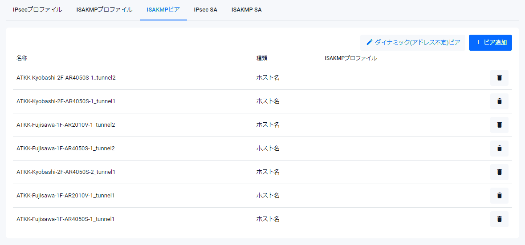Click ホスト名 in the ATKK-Kyobashi-2F-AR4050S-2_tunnel1 row
The image size is (525, 245).
click(268, 172)
